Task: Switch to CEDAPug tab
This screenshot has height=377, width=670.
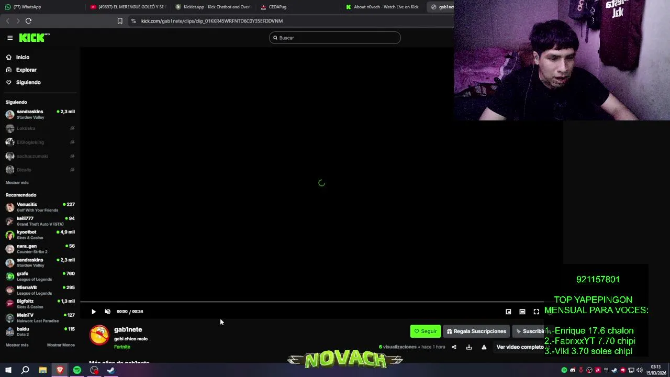Action: (298, 7)
